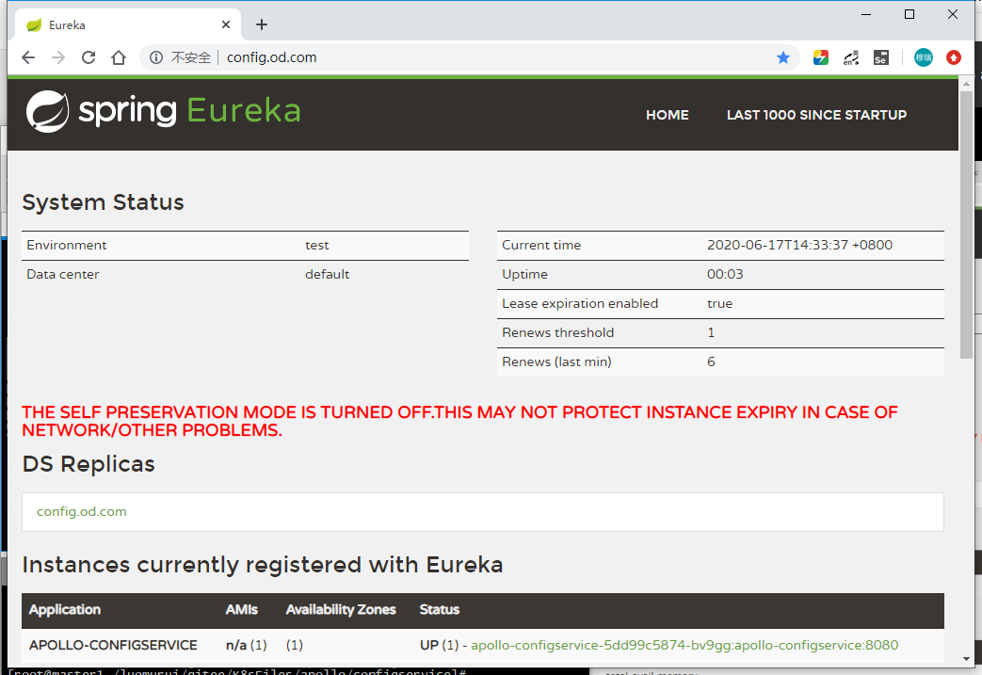Click the AMIs column header

tap(242, 610)
